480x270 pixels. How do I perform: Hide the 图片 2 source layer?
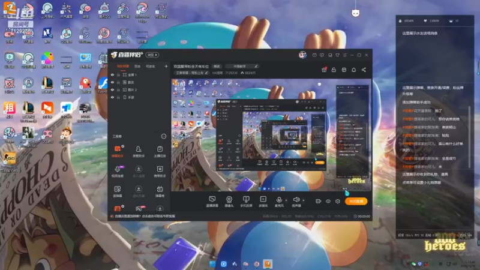click(x=112, y=89)
